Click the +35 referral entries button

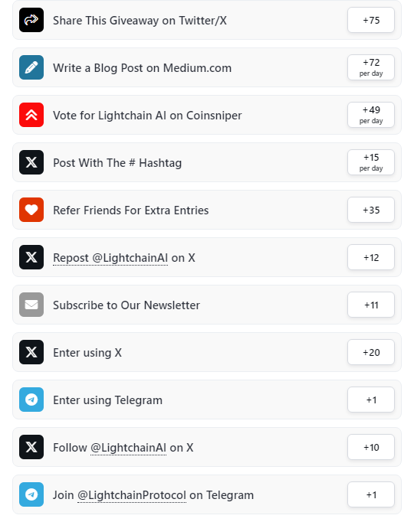click(x=371, y=210)
